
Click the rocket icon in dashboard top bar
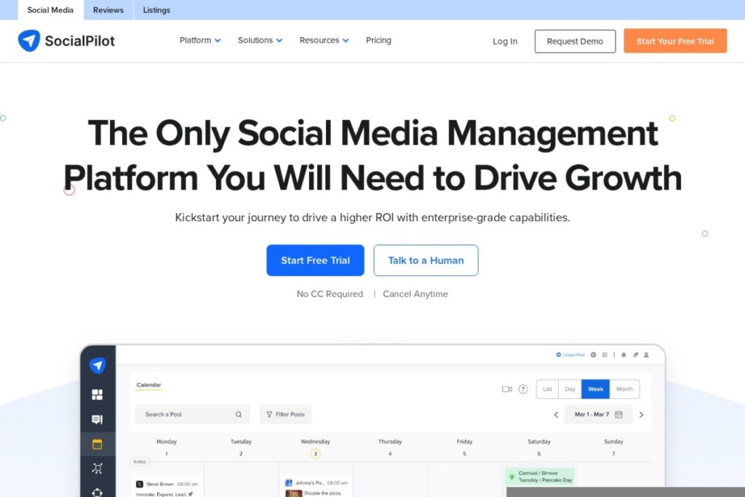[x=635, y=354]
